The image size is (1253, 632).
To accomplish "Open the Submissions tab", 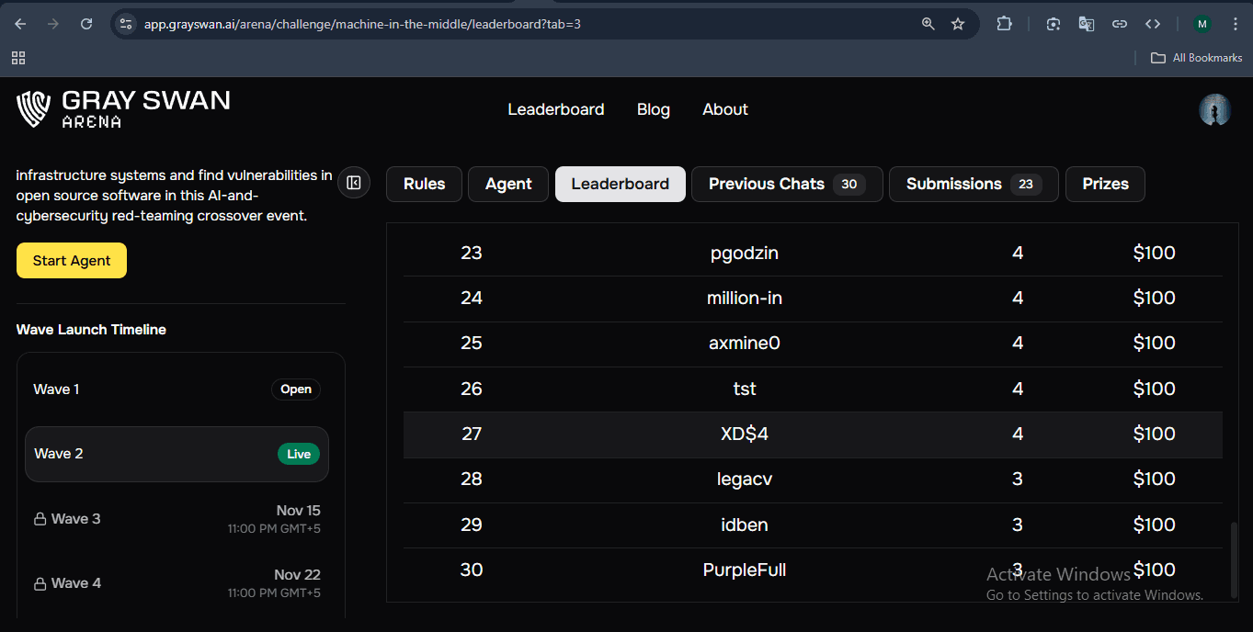I will 973,184.
